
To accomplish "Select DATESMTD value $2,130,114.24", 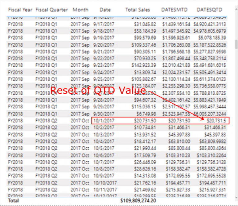I will 176,79.
